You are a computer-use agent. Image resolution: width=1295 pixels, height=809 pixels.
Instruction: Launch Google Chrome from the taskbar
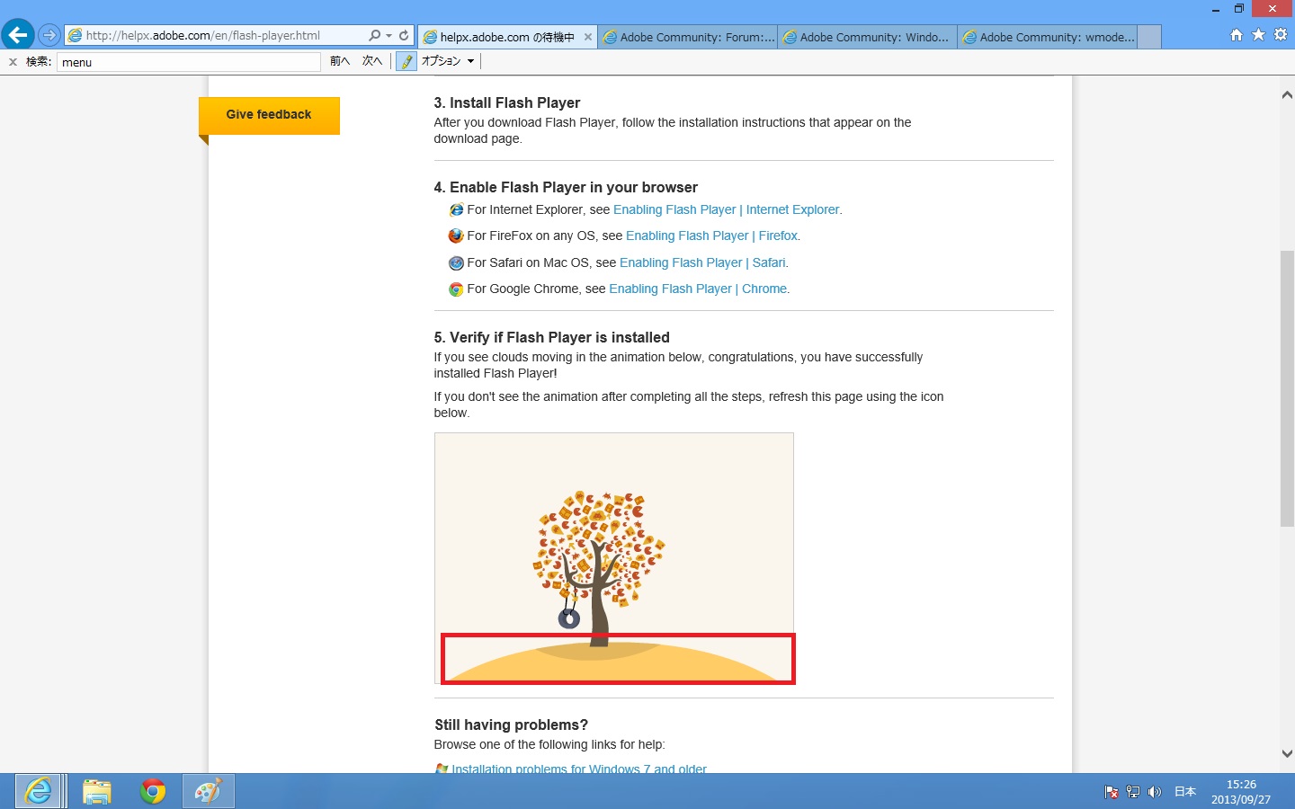point(152,791)
